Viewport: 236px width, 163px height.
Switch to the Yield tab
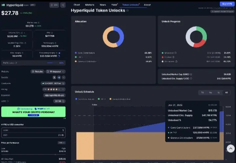[114, 5]
